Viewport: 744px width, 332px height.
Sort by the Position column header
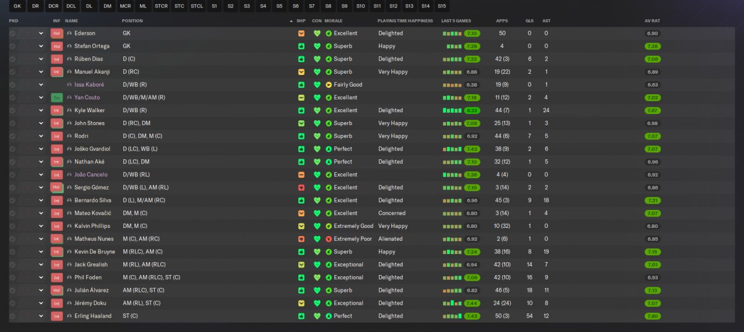click(132, 21)
